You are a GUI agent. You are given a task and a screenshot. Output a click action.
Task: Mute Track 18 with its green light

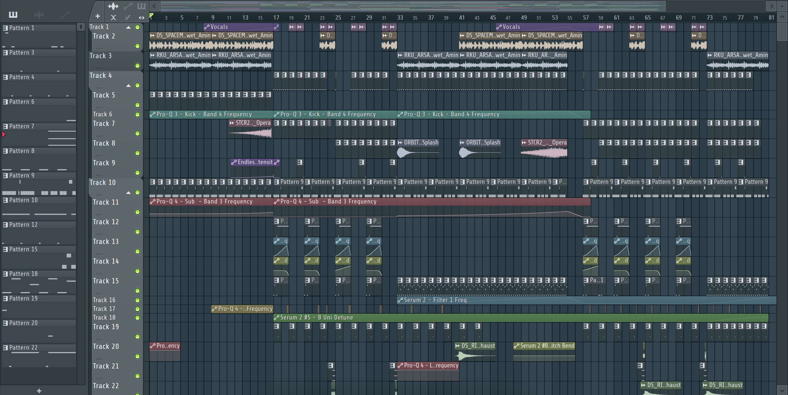click(x=138, y=318)
